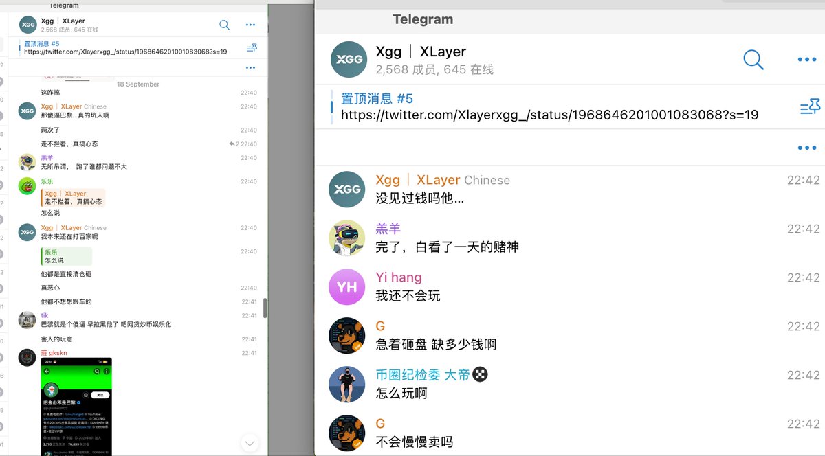Click avatar of 币圈纪检委 大帝
This screenshot has width=825, height=456.
pyautogui.click(x=347, y=384)
